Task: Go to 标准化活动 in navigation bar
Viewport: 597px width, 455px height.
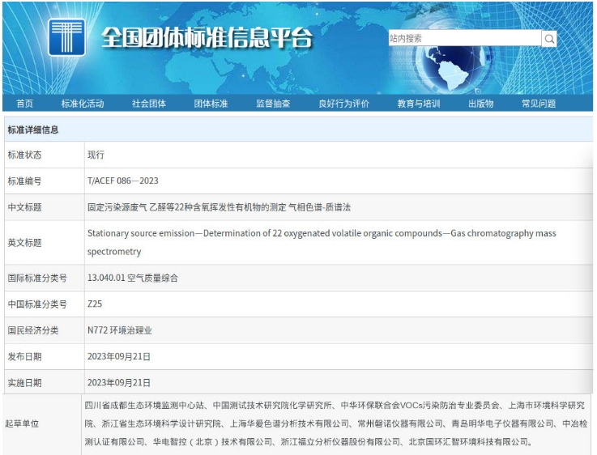Action: 83,104
